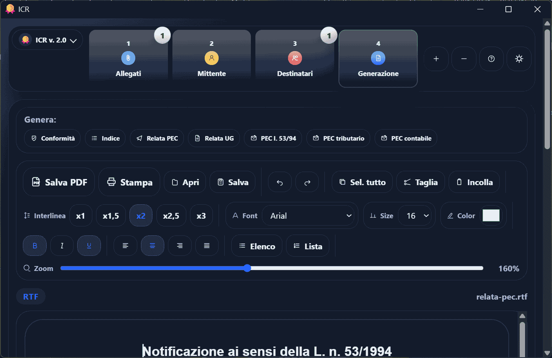
Task: Align text right
Action: pyautogui.click(x=180, y=246)
